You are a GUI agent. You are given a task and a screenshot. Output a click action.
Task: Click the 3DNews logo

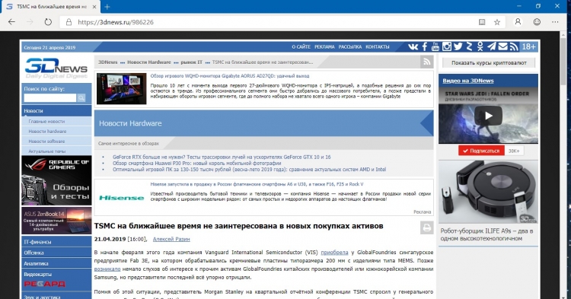click(56, 68)
